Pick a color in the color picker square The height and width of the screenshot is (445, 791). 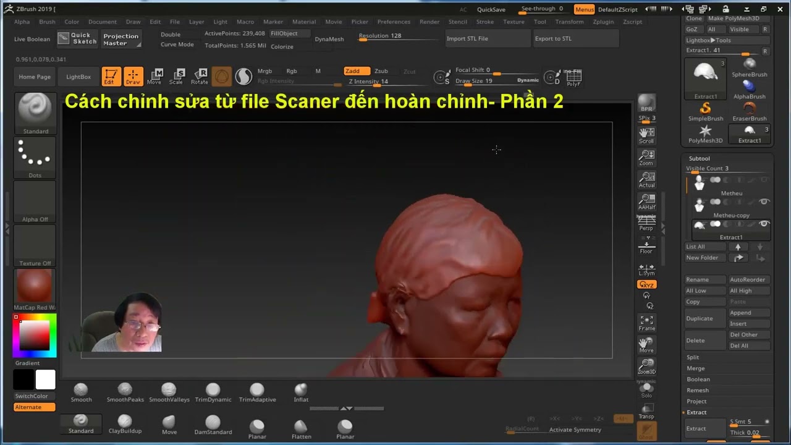[x=35, y=336]
